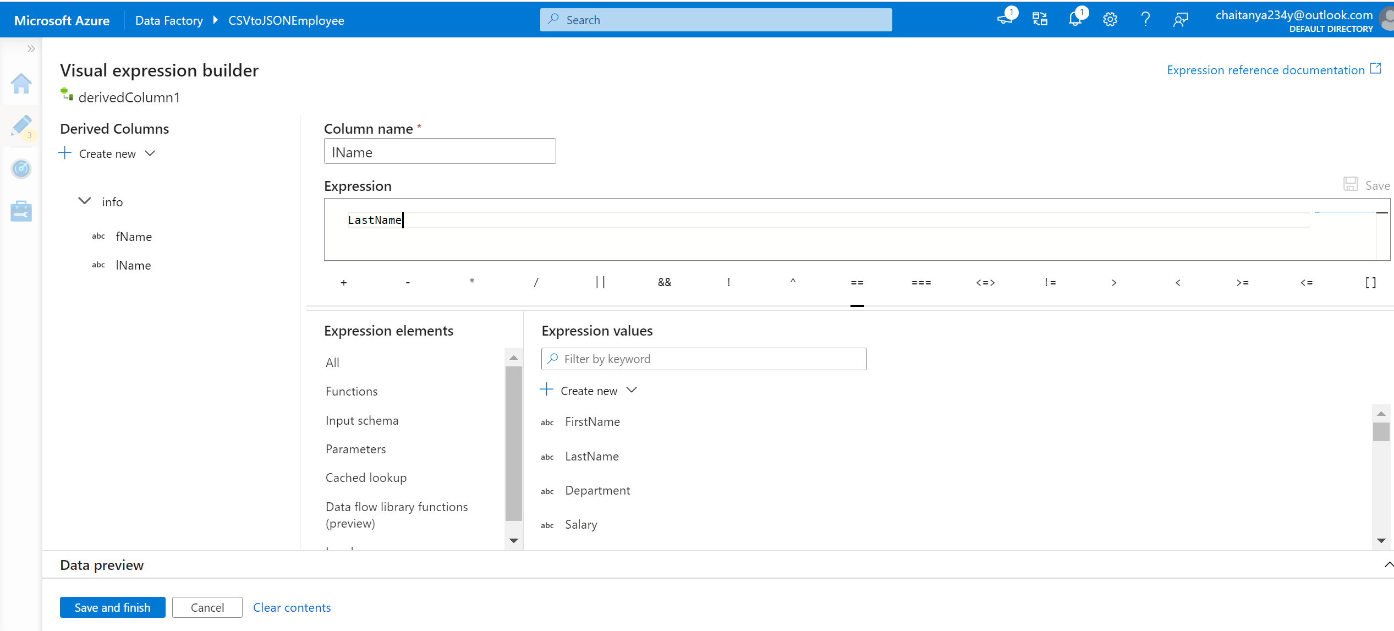Insert the NOT exclamation operator

tap(729, 282)
